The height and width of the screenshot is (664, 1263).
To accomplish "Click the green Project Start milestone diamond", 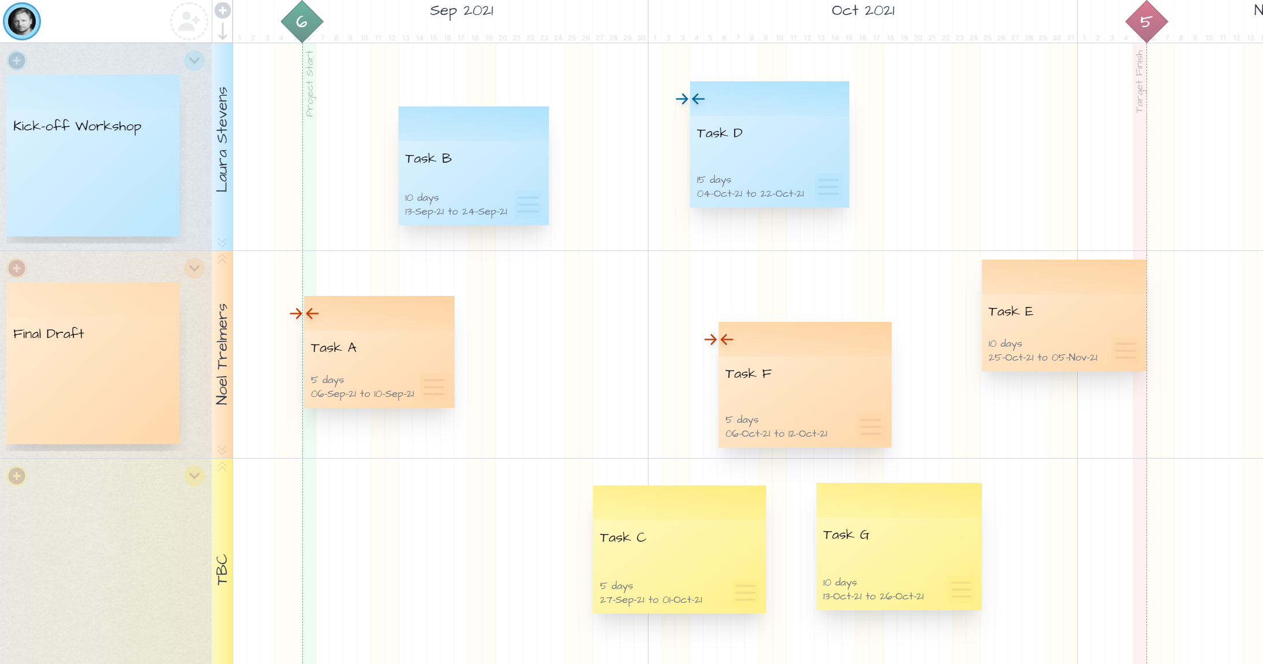I will [x=301, y=21].
